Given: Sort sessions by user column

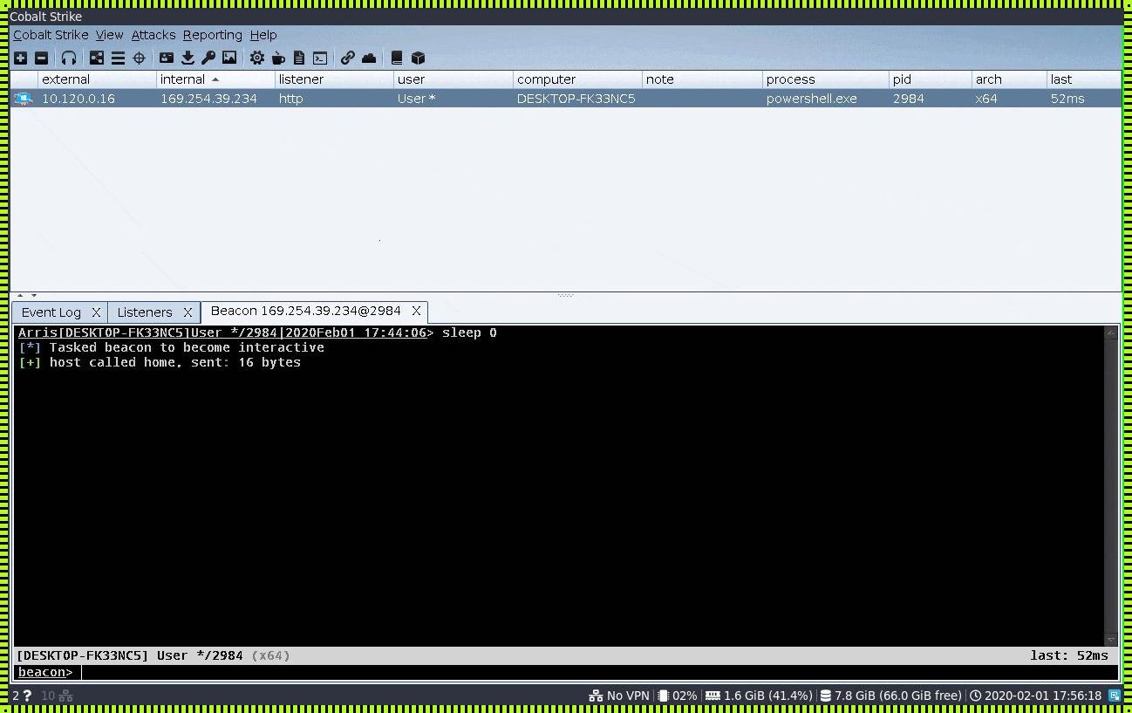Looking at the screenshot, I should [x=453, y=79].
